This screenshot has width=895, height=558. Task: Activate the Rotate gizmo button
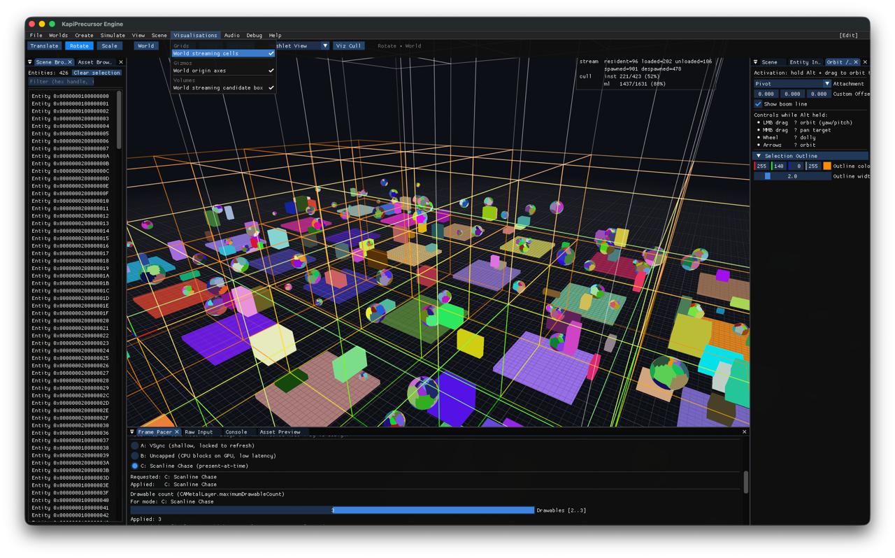[x=79, y=46]
